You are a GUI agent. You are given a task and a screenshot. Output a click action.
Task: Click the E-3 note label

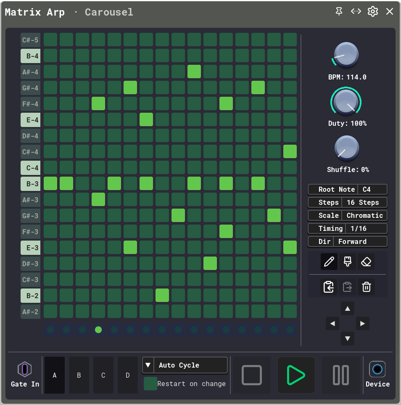tap(30, 247)
